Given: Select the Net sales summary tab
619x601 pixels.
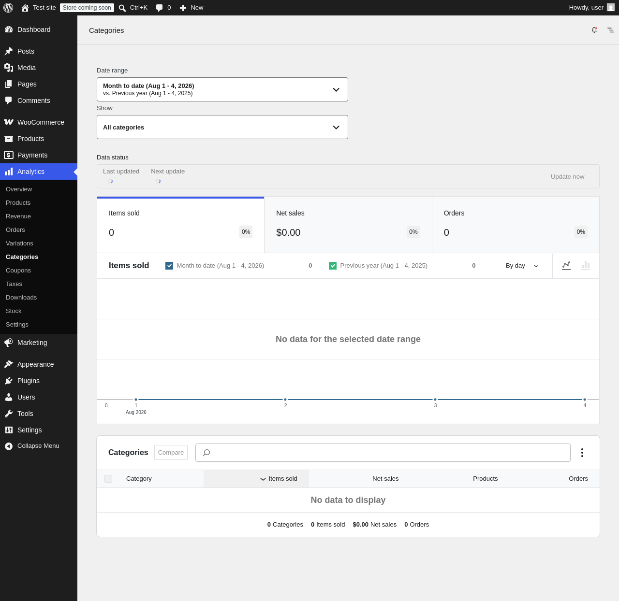Looking at the screenshot, I should point(348,225).
